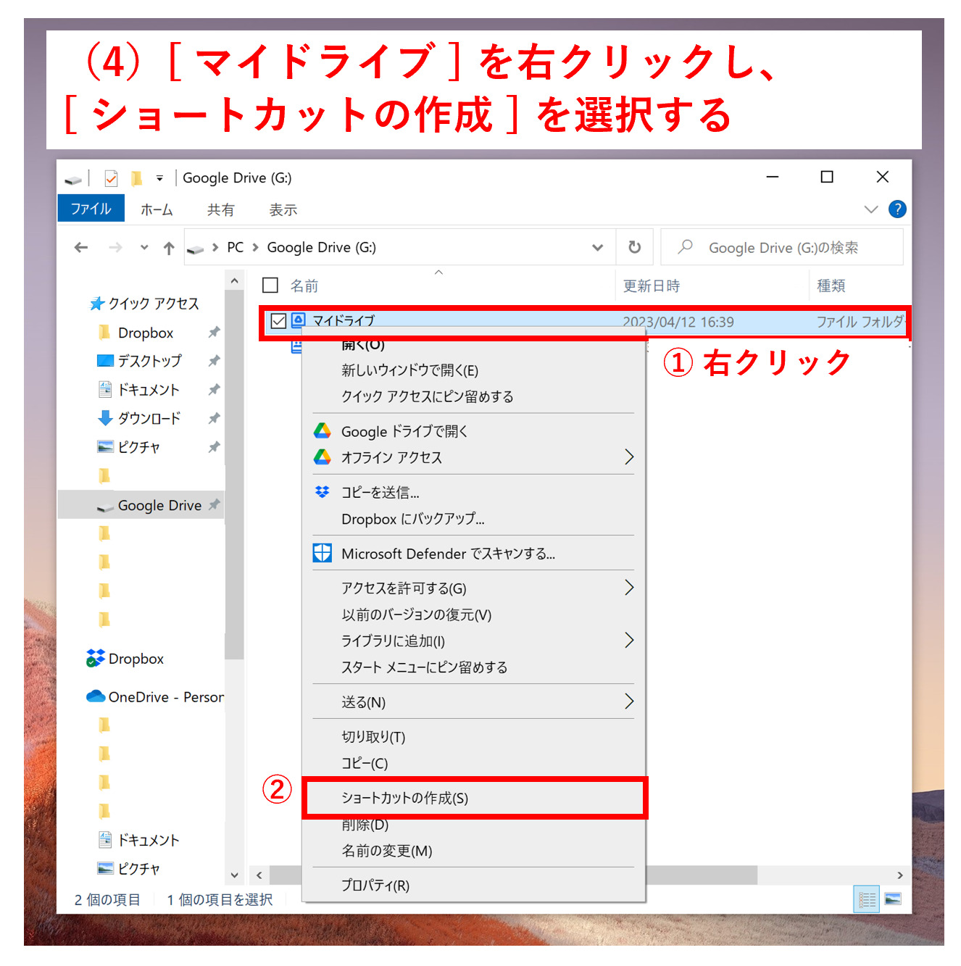Image resolution: width=961 pixels, height=966 pixels.
Task: Click the forward navigation arrow
Action: (115, 248)
